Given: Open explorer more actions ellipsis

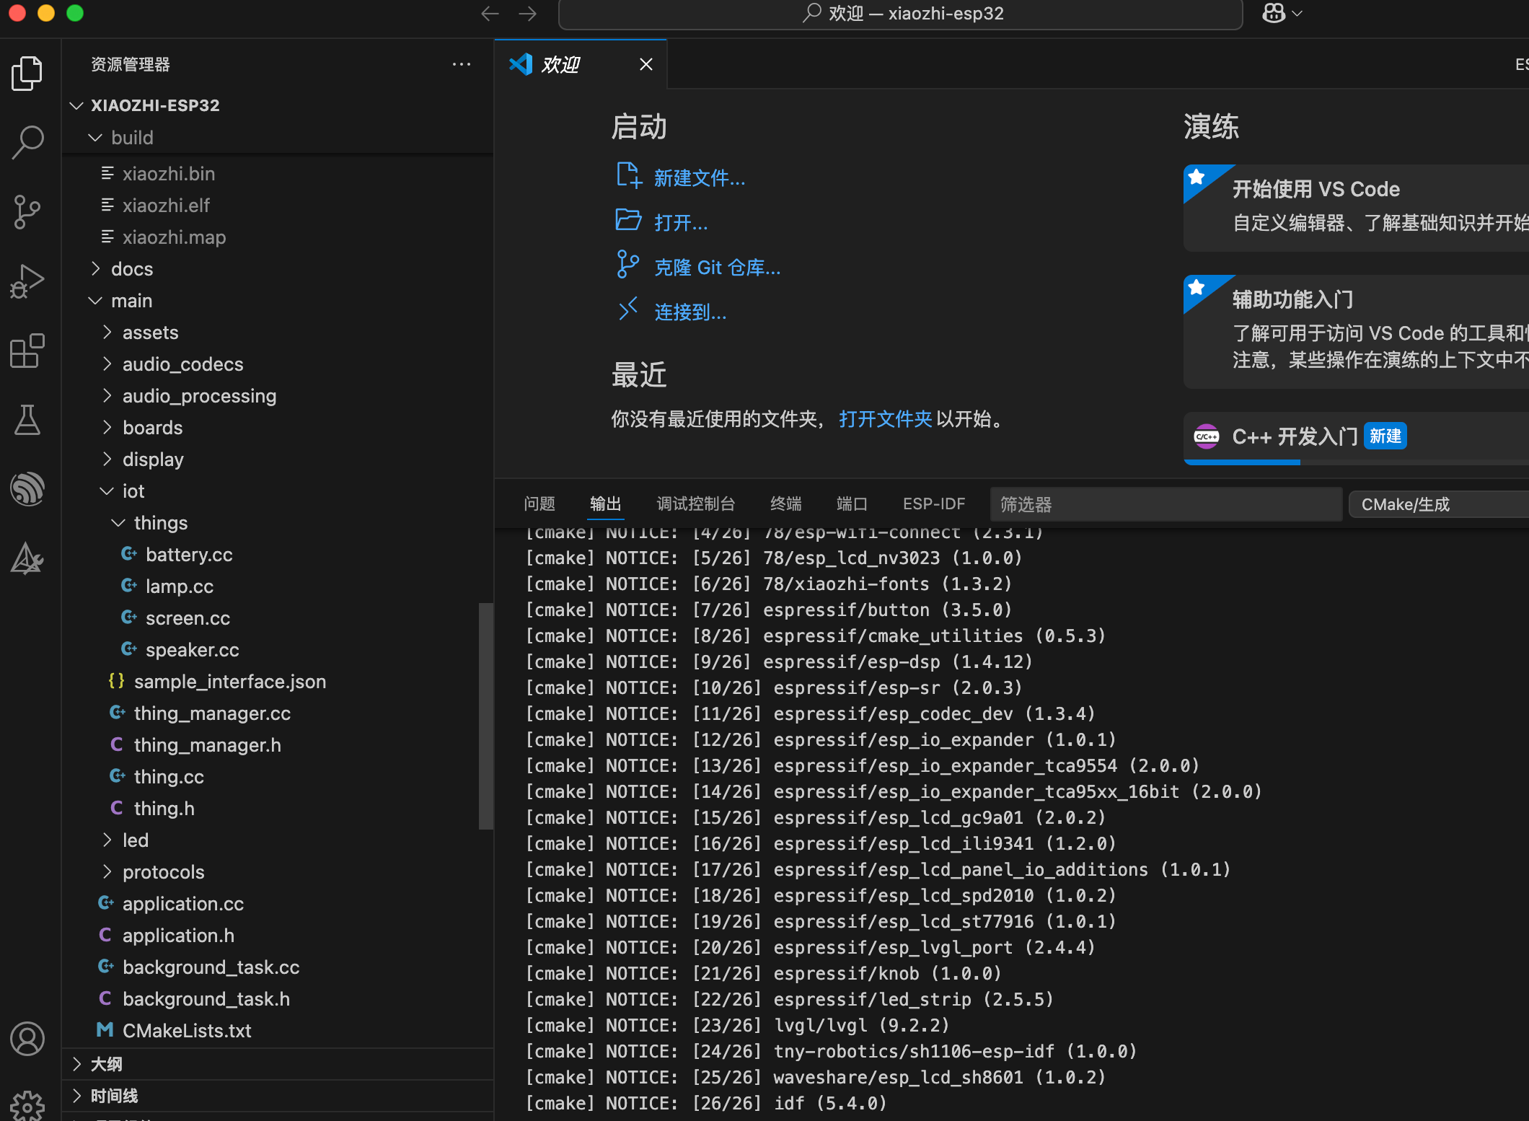Looking at the screenshot, I should 462,64.
